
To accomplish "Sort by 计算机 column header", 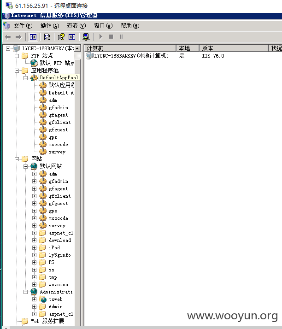I will pyautogui.click(x=130, y=48).
